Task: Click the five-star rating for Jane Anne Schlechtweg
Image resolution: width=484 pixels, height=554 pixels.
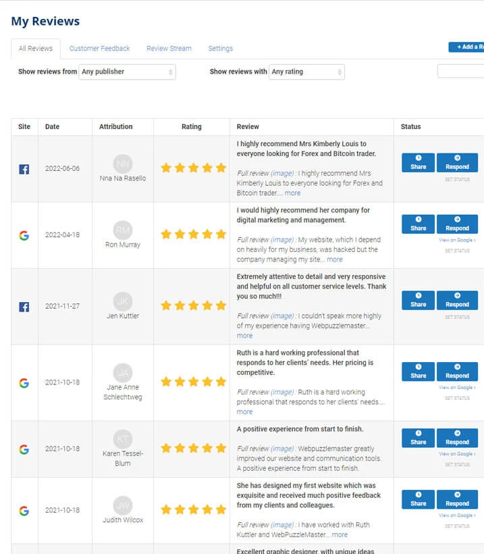Action: (193, 382)
